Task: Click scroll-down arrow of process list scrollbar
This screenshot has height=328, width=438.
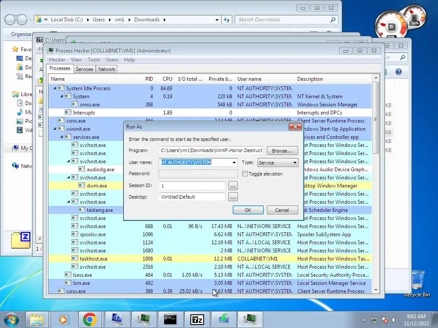Action: tap(376, 290)
